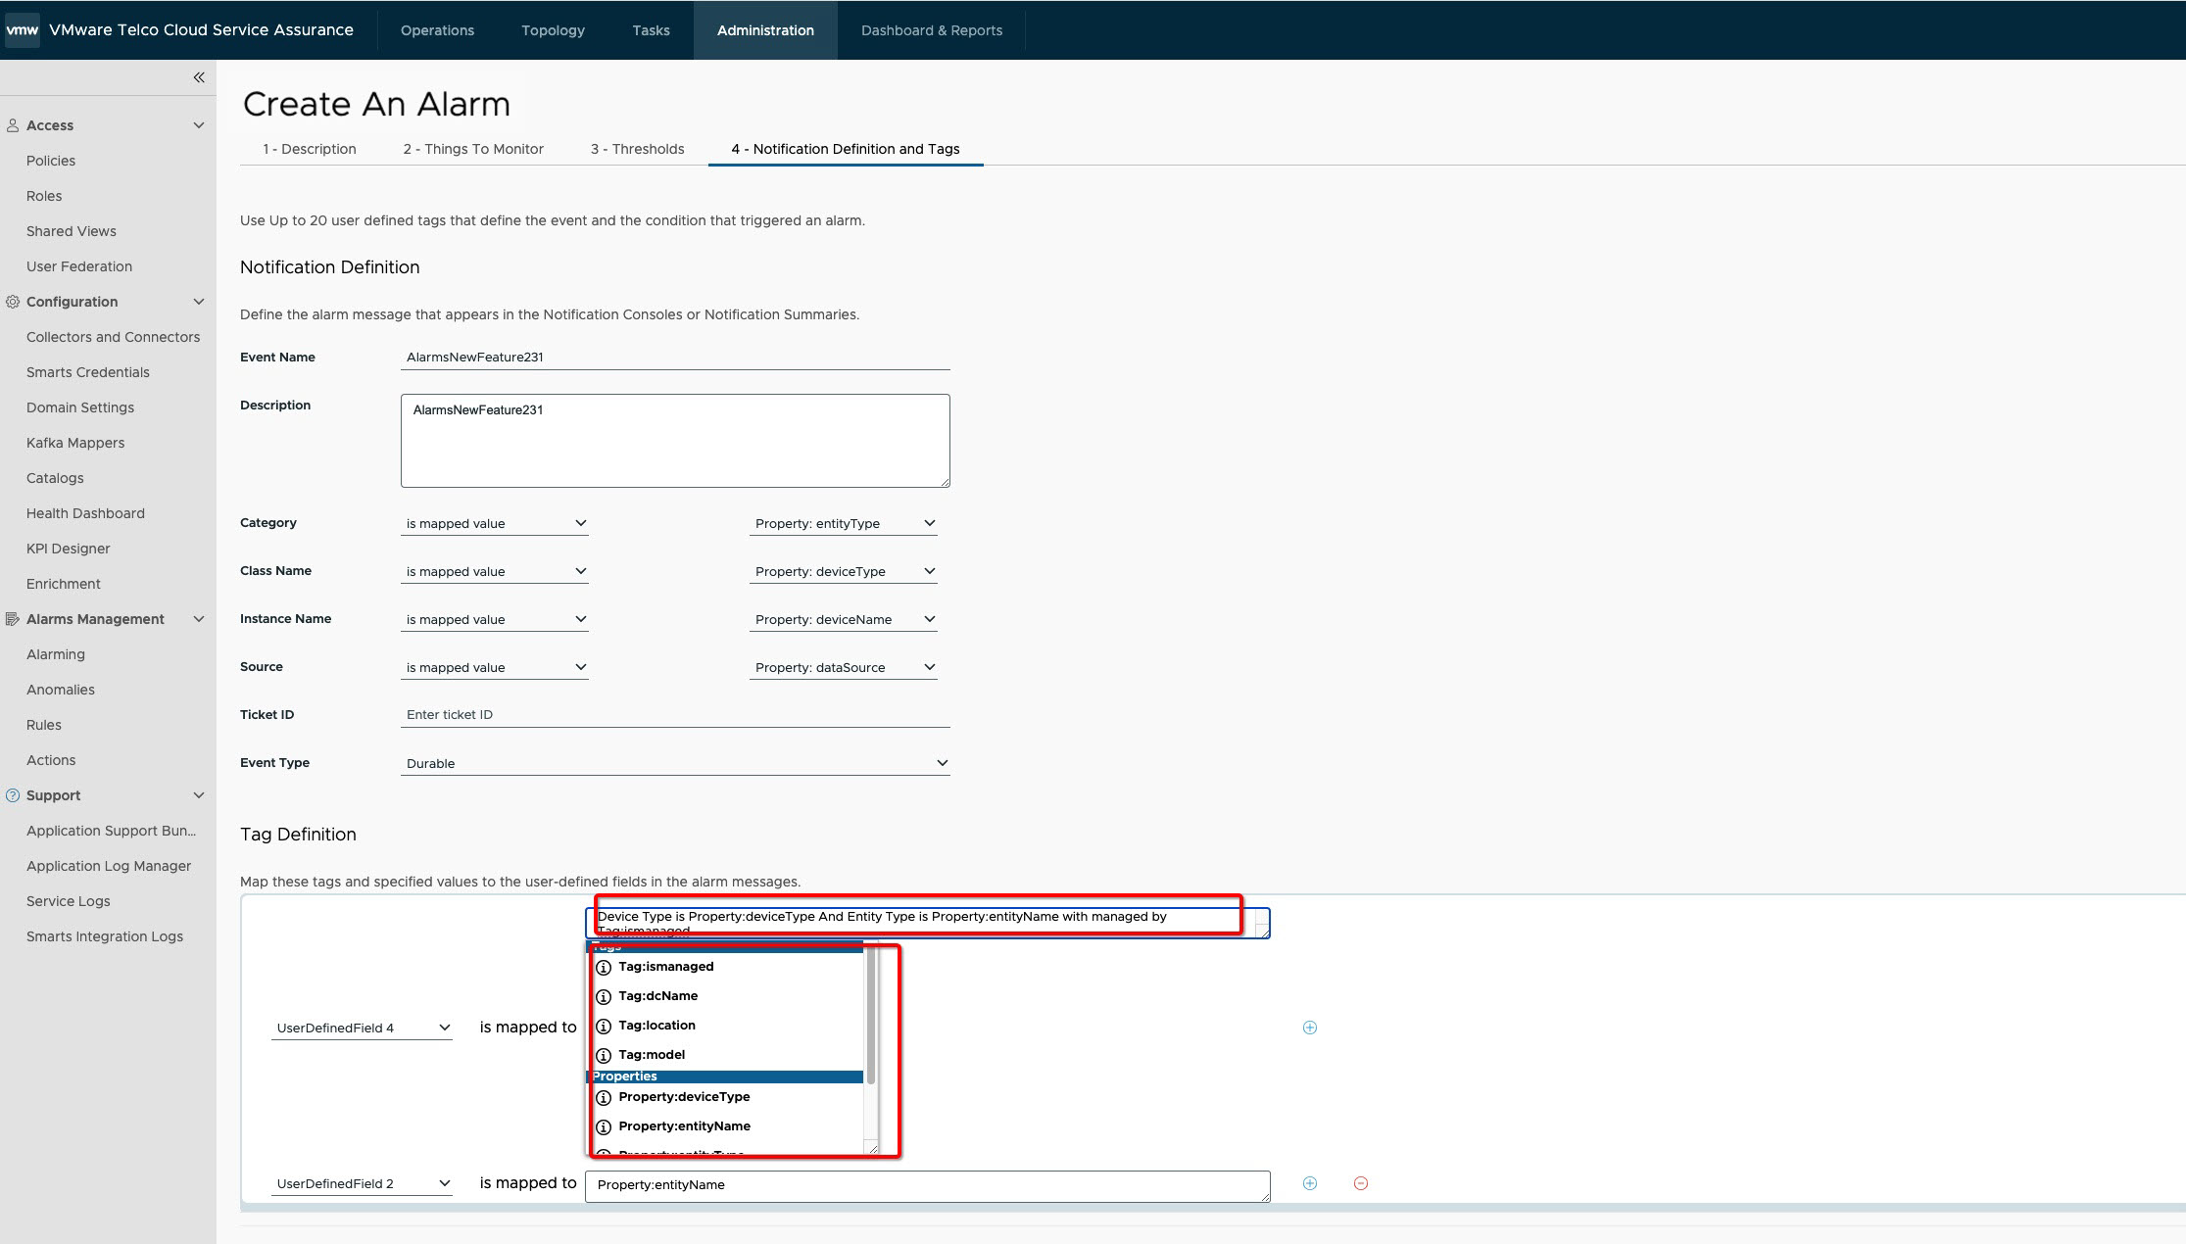Screen dimensions: 2186x1244
Task: Switch to tab 3 - Thresholds
Action: click(x=637, y=149)
